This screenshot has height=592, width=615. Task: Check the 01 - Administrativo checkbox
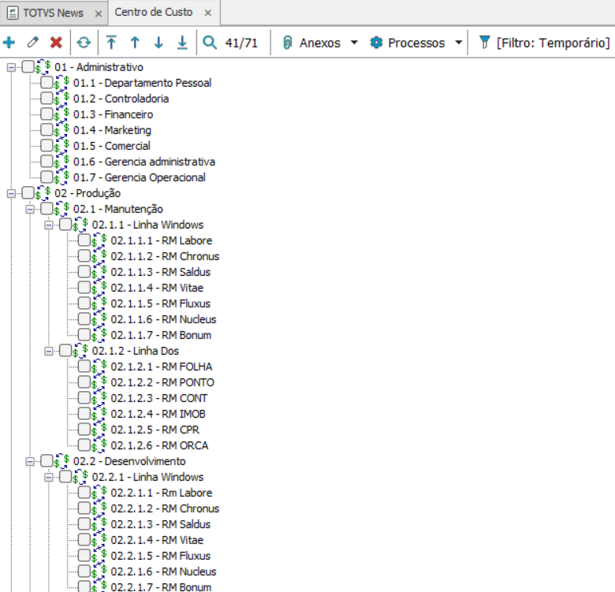(28, 67)
